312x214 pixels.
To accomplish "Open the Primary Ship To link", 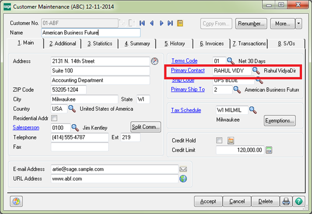I will click(x=187, y=89).
